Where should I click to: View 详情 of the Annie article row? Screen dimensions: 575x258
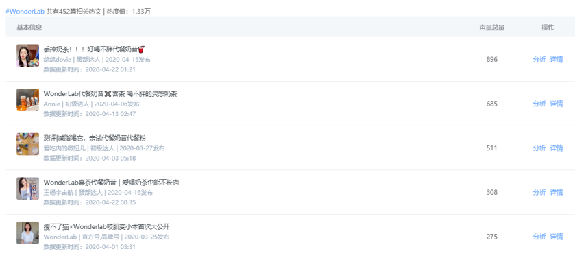pyautogui.click(x=556, y=104)
